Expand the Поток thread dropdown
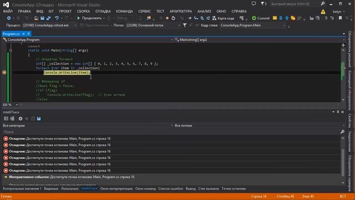 (x=179, y=26)
